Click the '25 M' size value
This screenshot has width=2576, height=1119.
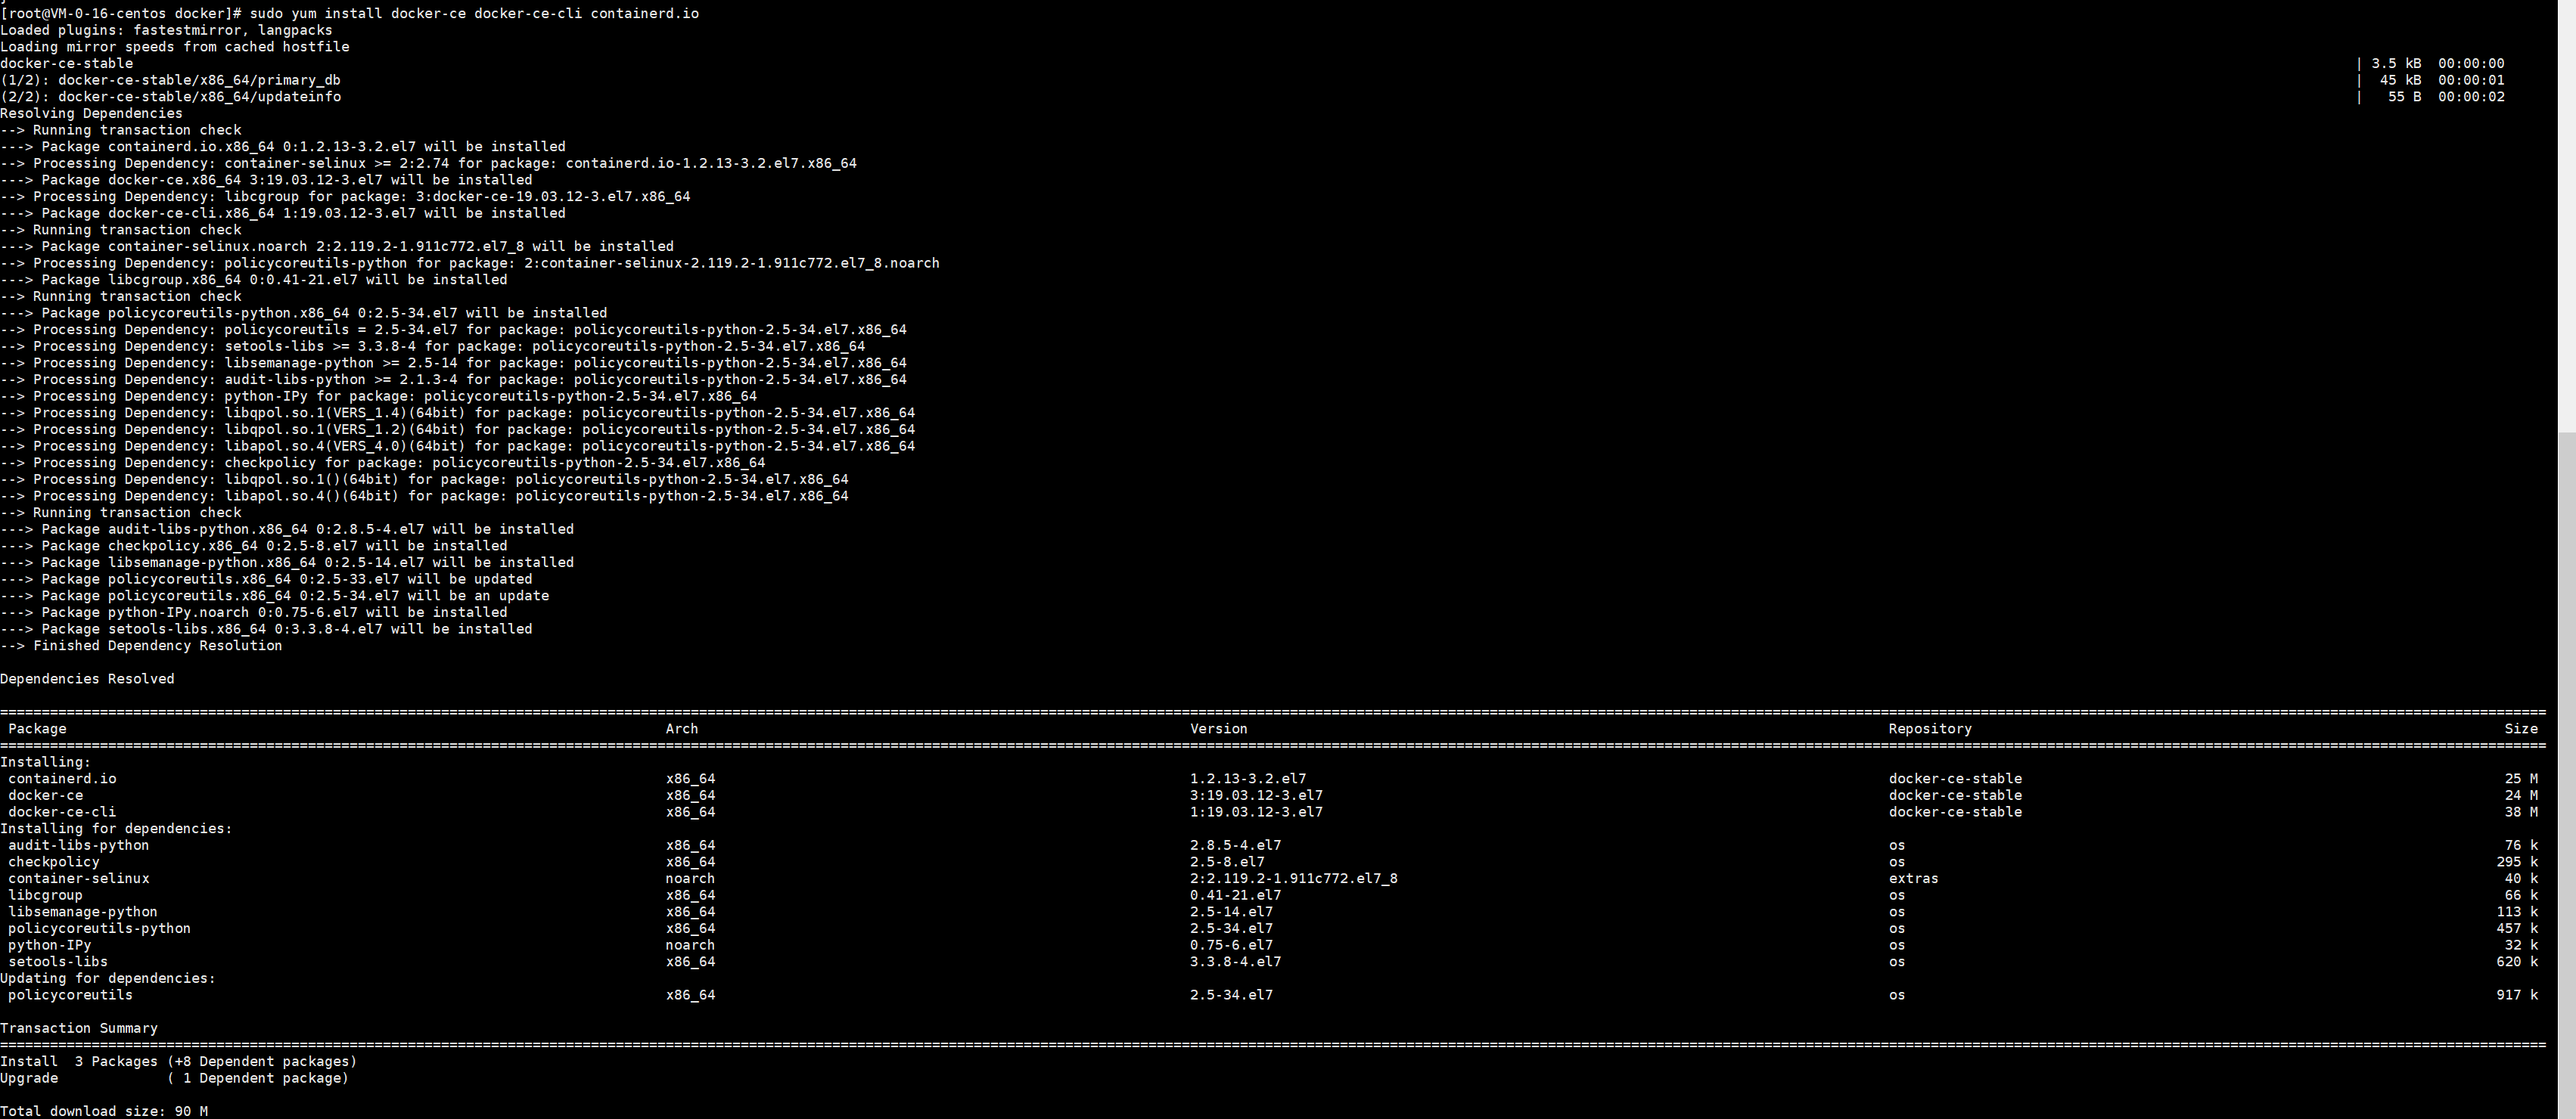[2521, 780]
